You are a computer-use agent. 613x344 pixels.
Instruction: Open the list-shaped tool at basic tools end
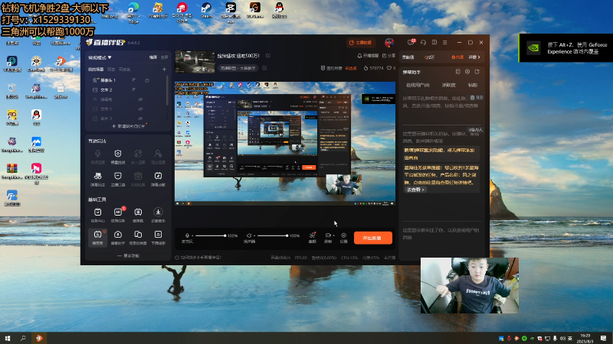(158, 235)
